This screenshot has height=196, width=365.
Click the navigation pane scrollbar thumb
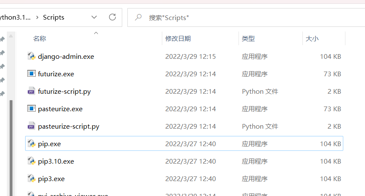(x=11, y=148)
